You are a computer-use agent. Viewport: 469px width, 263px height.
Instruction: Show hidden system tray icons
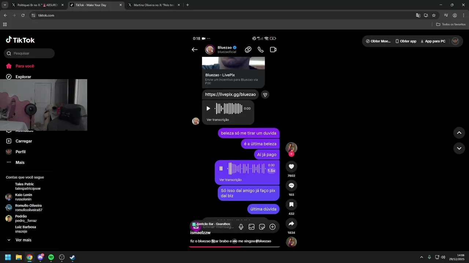pyautogui.click(x=421, y=257)
